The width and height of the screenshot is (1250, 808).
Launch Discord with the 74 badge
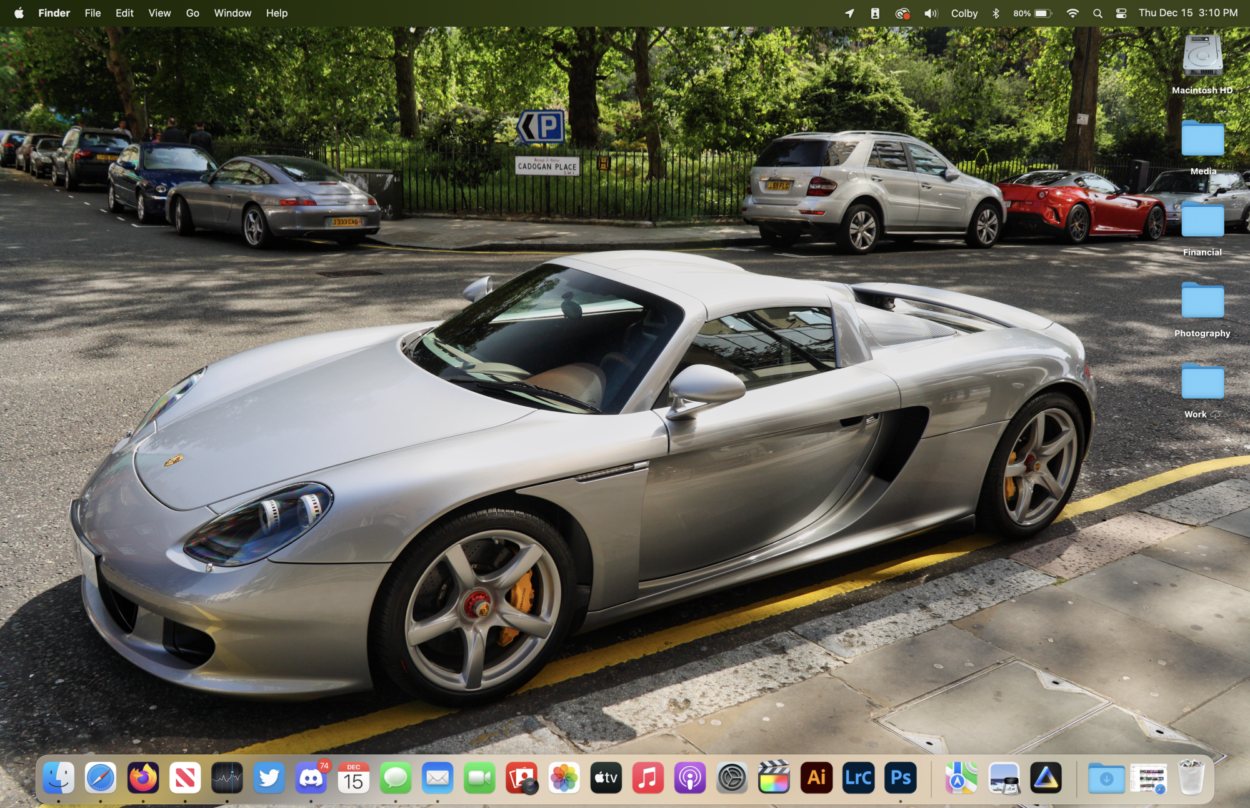pos(311,778)
